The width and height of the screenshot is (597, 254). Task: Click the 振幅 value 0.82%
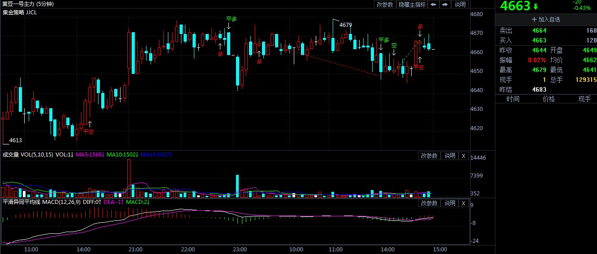[538, 60]
